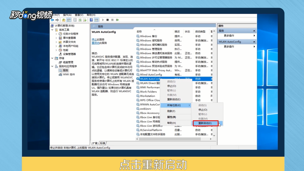Collapse the 服务和应用程序 tree node

(x=52, y=66)
